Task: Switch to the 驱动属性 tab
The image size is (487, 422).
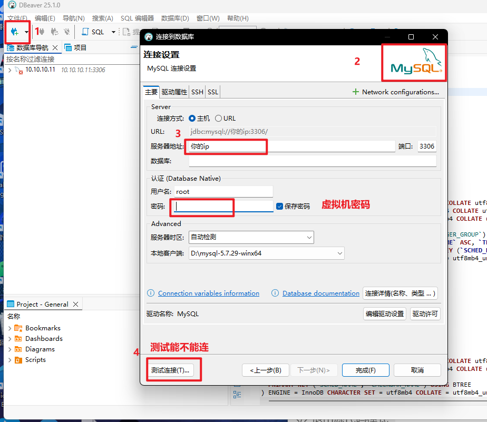Action: tap(174, 92)
